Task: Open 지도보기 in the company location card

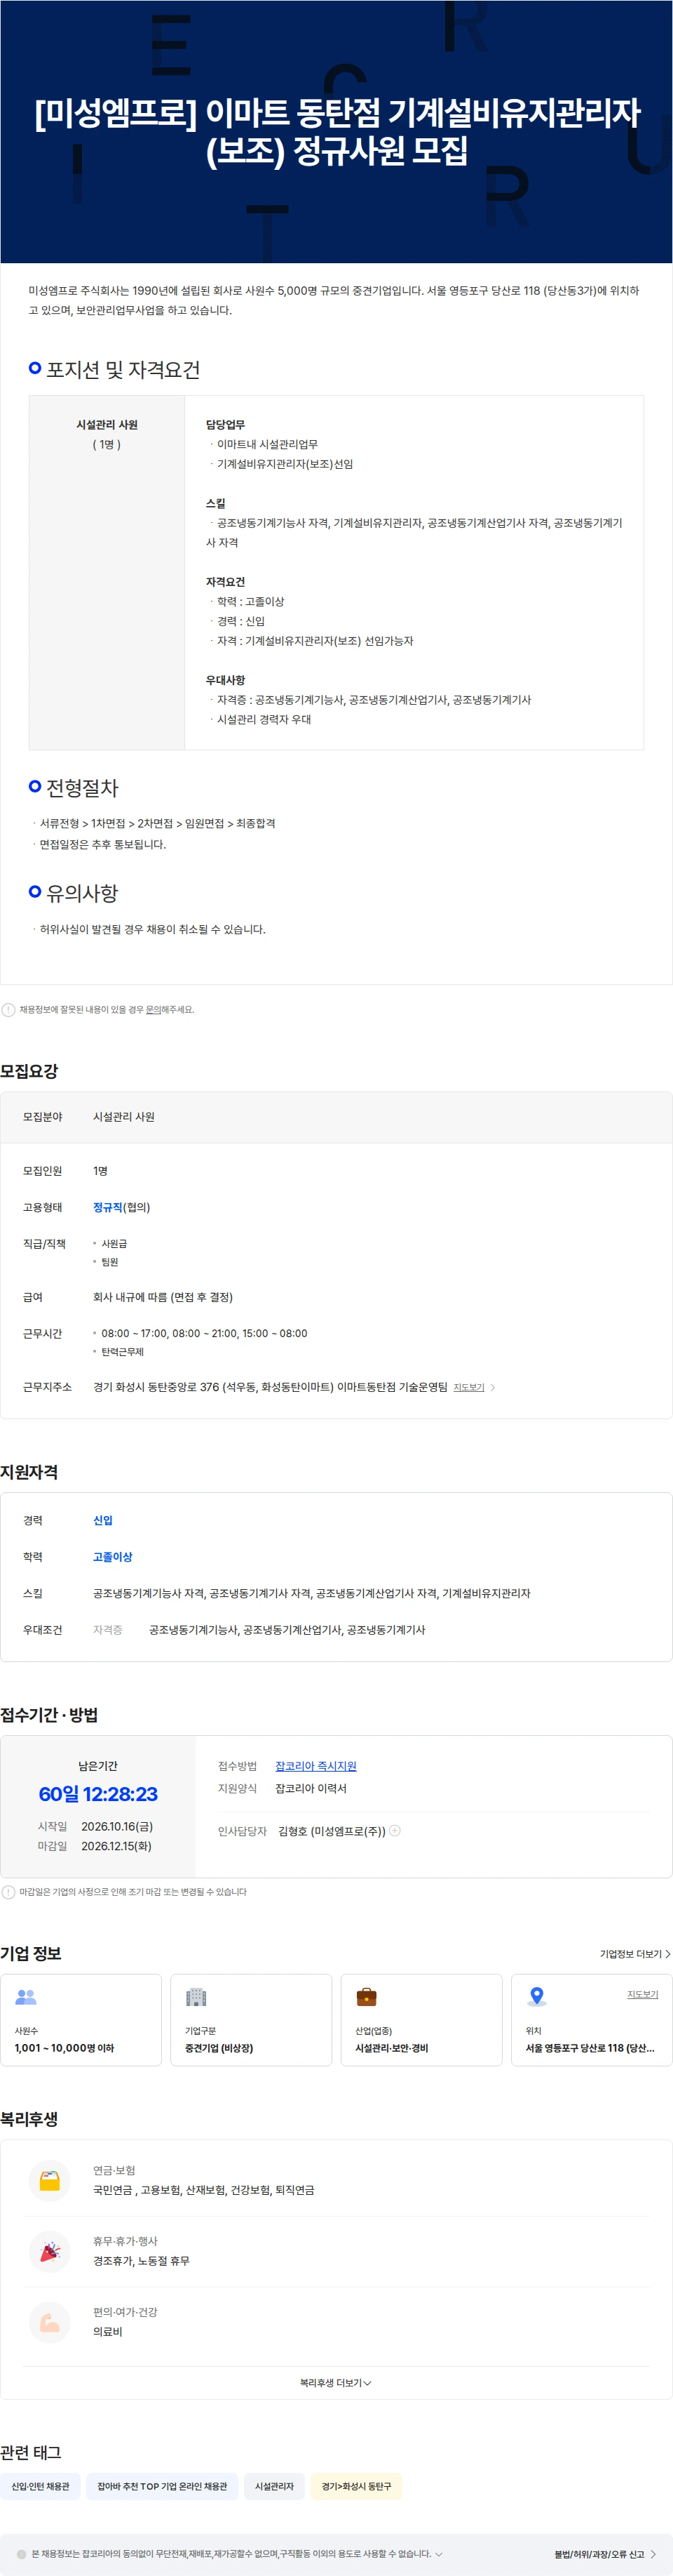Action: [x=642, y=1995]
